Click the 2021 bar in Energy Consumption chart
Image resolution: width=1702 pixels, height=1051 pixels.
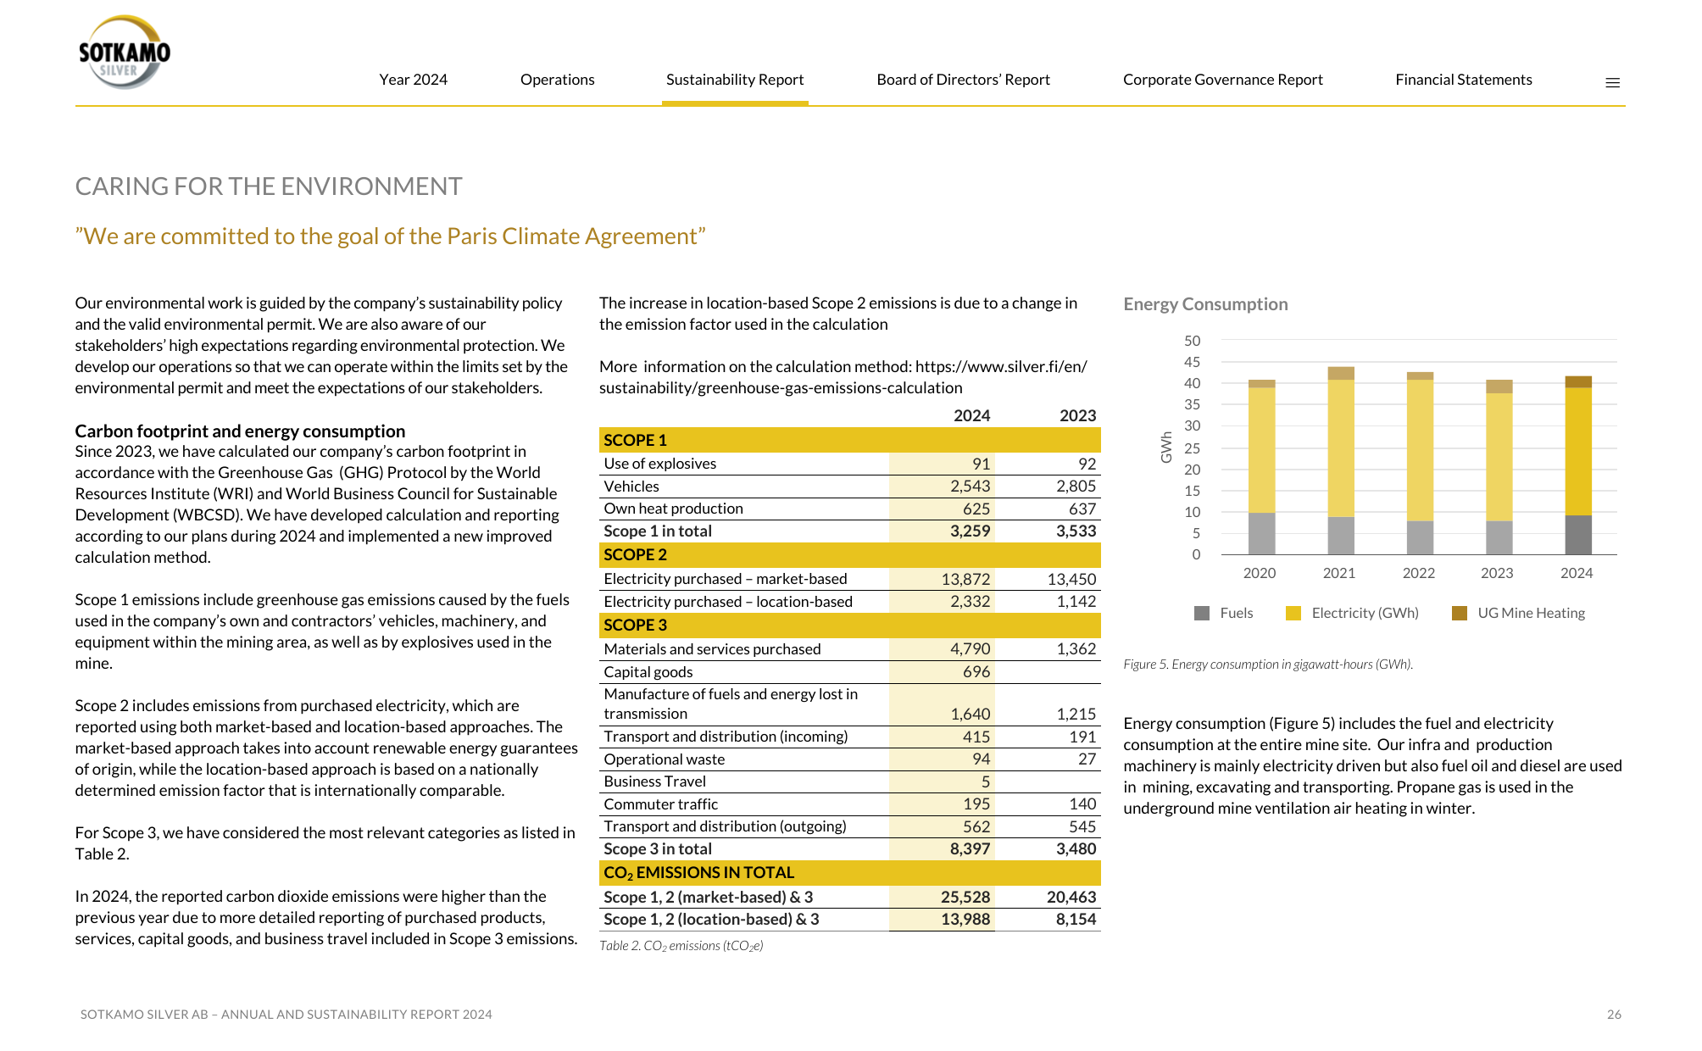1340,461
